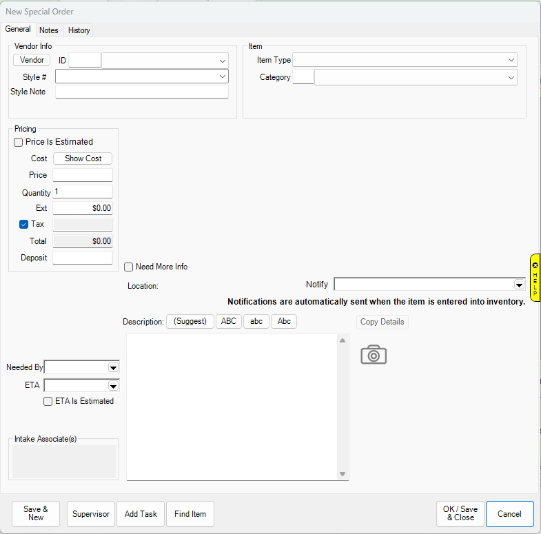Viewport: 541px width, 534px height.
Task: Click the OK / Save & Close button
Action: point(460,514)
